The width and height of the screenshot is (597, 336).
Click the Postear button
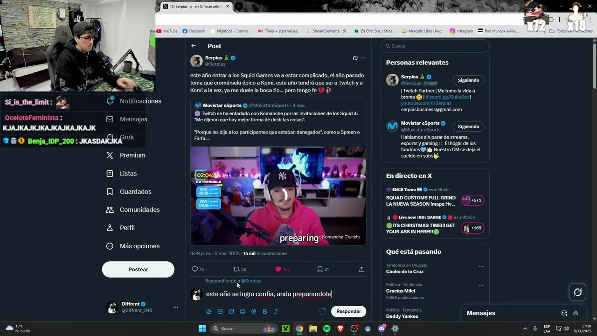click(138, 269)
